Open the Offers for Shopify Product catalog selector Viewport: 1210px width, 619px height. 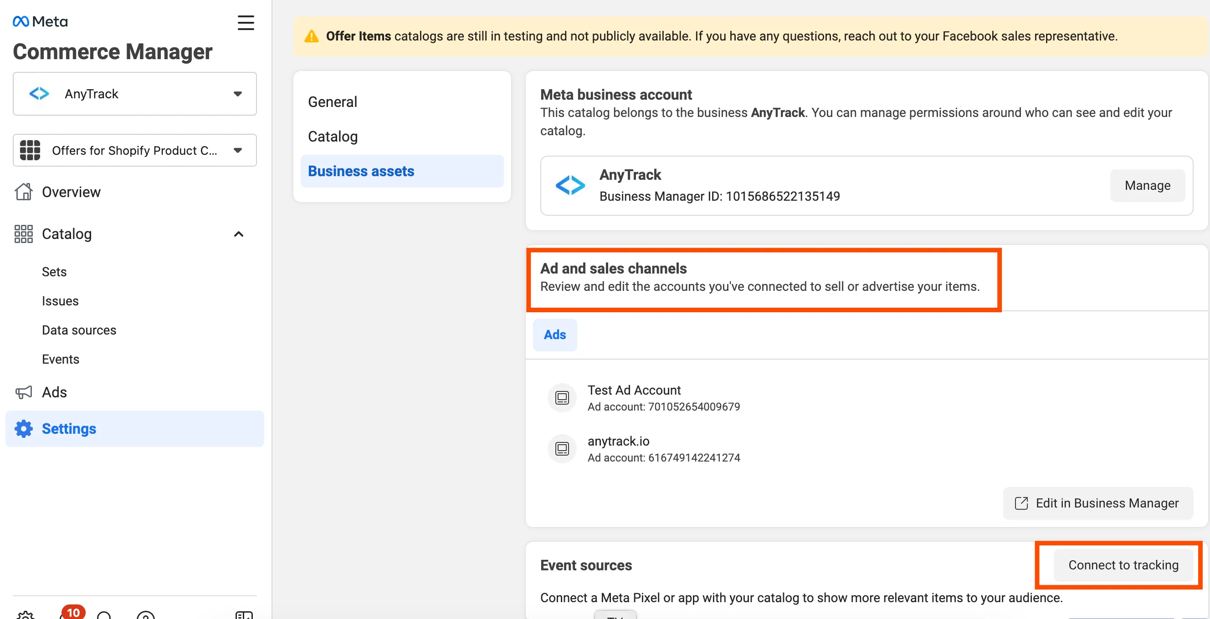tap(135, 150)
